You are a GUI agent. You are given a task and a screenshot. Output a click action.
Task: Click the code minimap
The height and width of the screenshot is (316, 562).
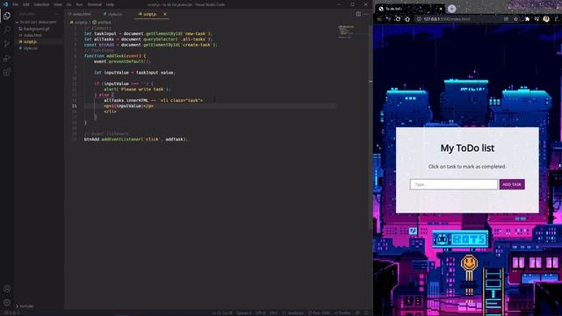[x=346, y=32]
